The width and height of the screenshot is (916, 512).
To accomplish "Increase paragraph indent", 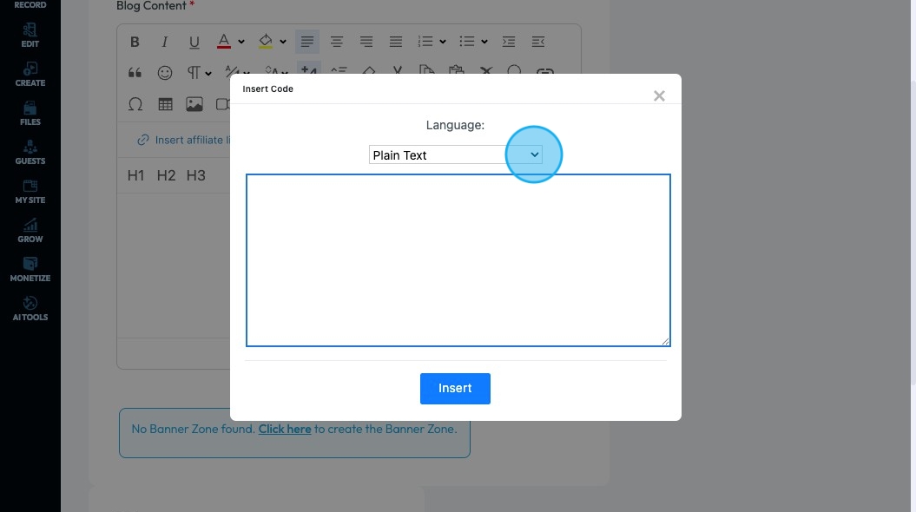I will (x=509, y=42).
